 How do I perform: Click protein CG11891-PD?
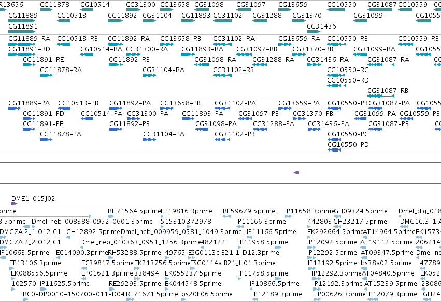(29, 119)
